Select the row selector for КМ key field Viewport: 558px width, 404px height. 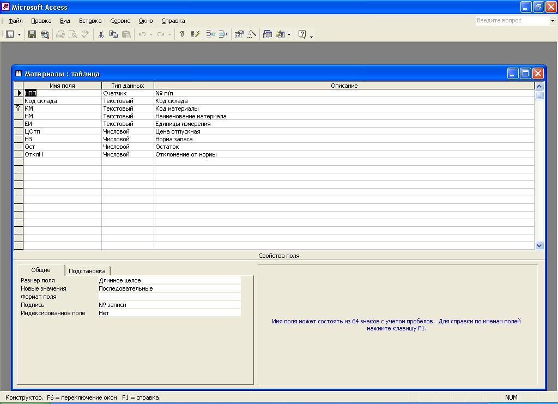[18, 108]
